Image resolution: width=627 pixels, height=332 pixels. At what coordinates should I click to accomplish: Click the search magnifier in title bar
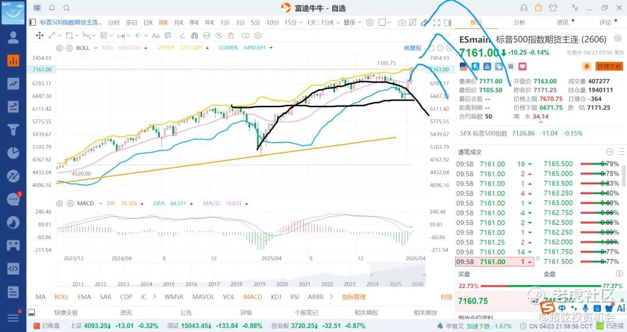click(x=67, y=8)
